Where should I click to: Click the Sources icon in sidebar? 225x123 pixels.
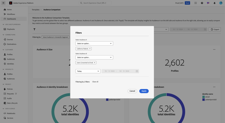point(5,40)
